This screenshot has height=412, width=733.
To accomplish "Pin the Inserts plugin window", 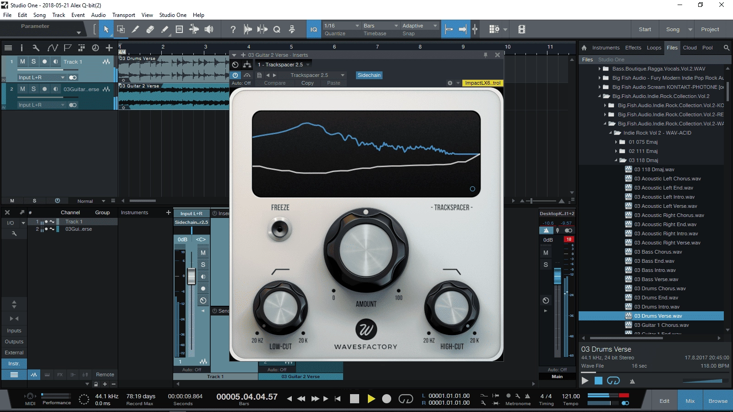I will (x=486, y=55).
